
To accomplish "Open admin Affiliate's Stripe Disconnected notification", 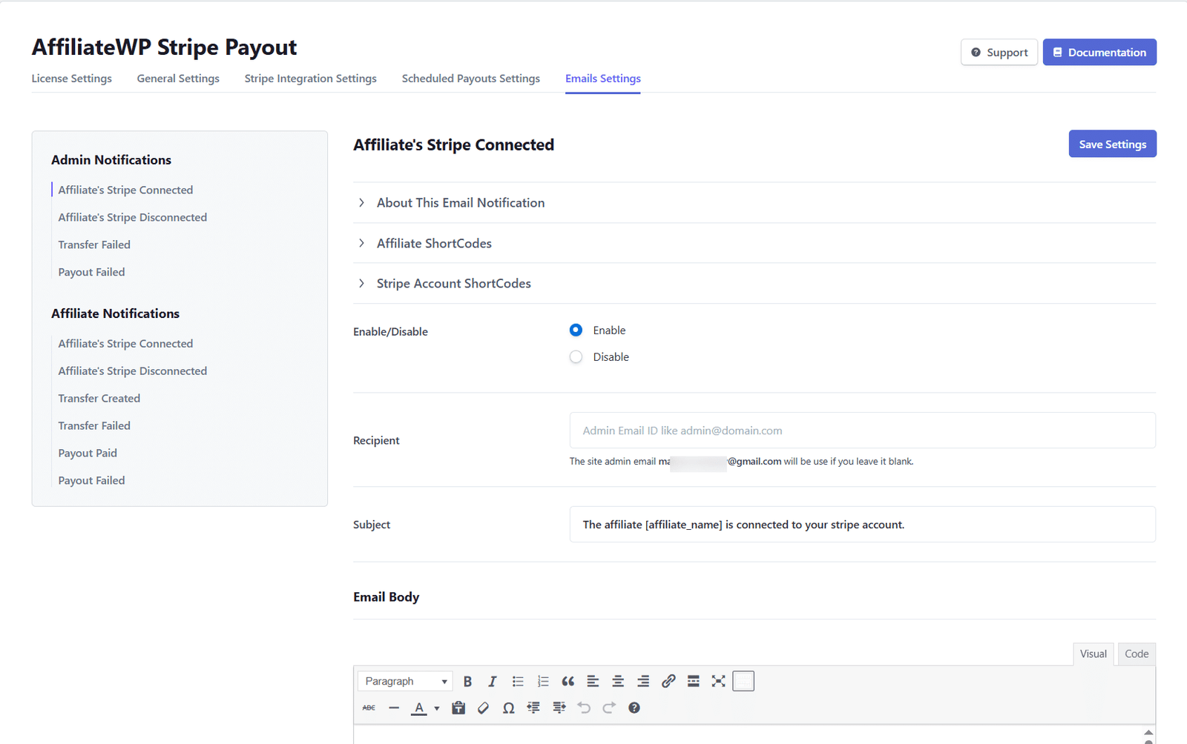I will 133,217.
